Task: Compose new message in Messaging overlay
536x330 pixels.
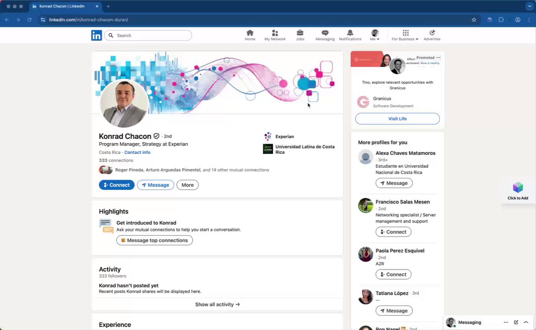Action: tap(516, 322)
